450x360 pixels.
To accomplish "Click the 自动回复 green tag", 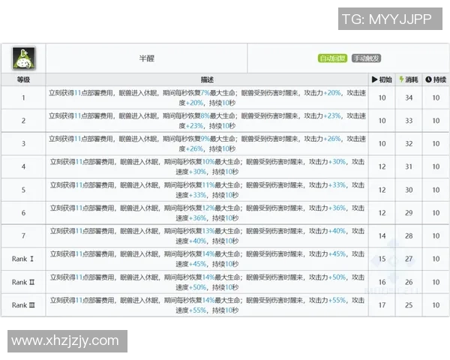I will pos(332,58).
